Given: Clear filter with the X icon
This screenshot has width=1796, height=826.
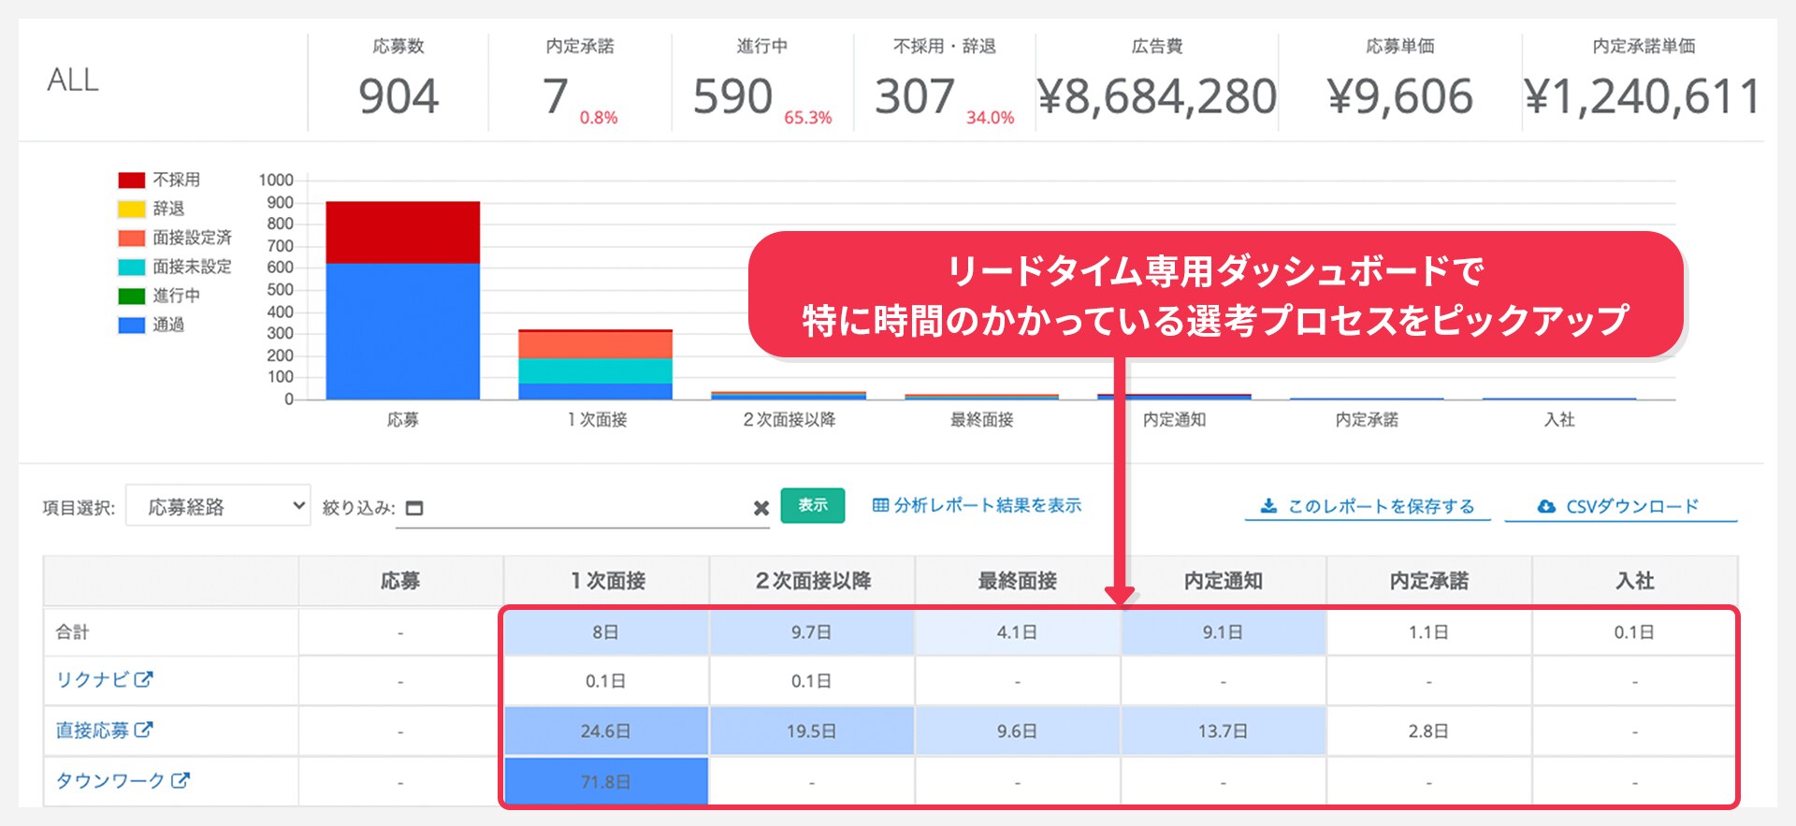Looking at the screenshot, I should click(760, 508).
